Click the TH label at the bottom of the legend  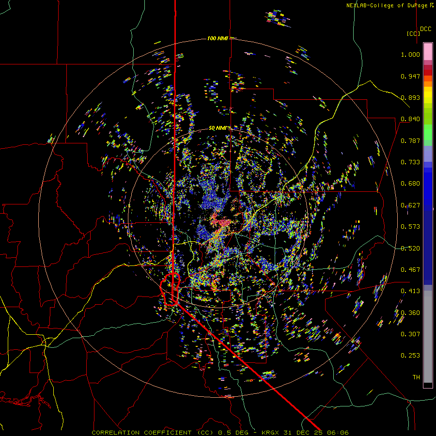416,377
